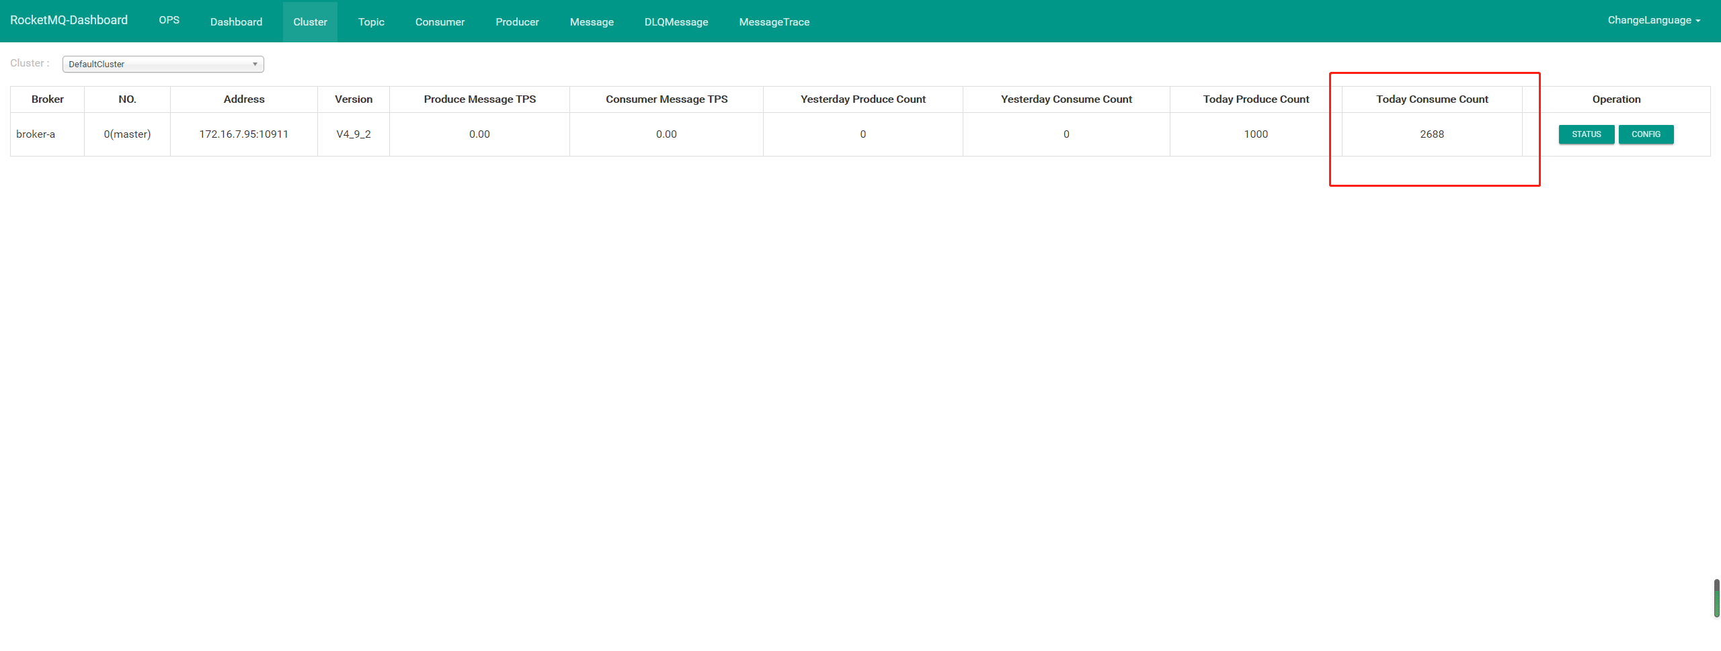Click the broker address 172.16.7.95:10911

[x=243, y=134]
